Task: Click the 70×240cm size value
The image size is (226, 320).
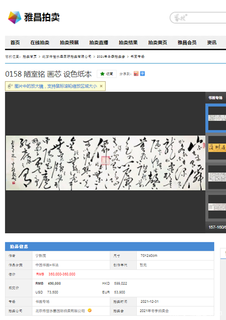Action: 148,256
